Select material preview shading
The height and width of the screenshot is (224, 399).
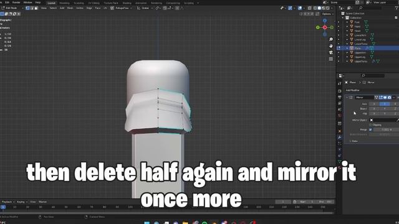point(324,8)
